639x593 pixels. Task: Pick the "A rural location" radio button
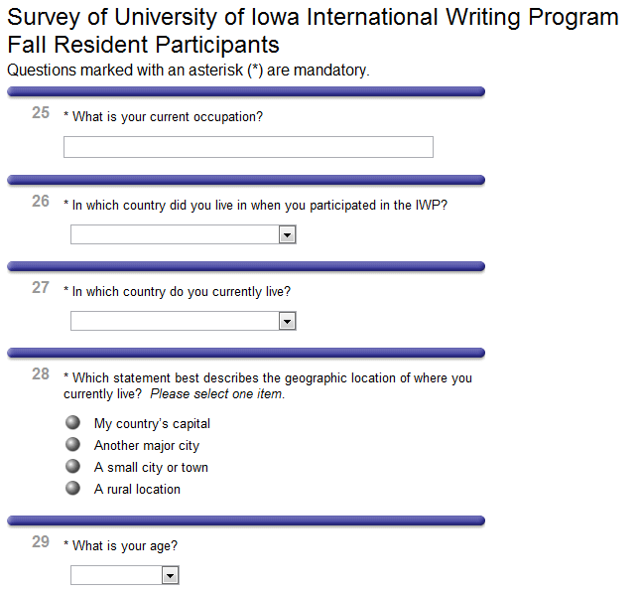coord(72,489)
